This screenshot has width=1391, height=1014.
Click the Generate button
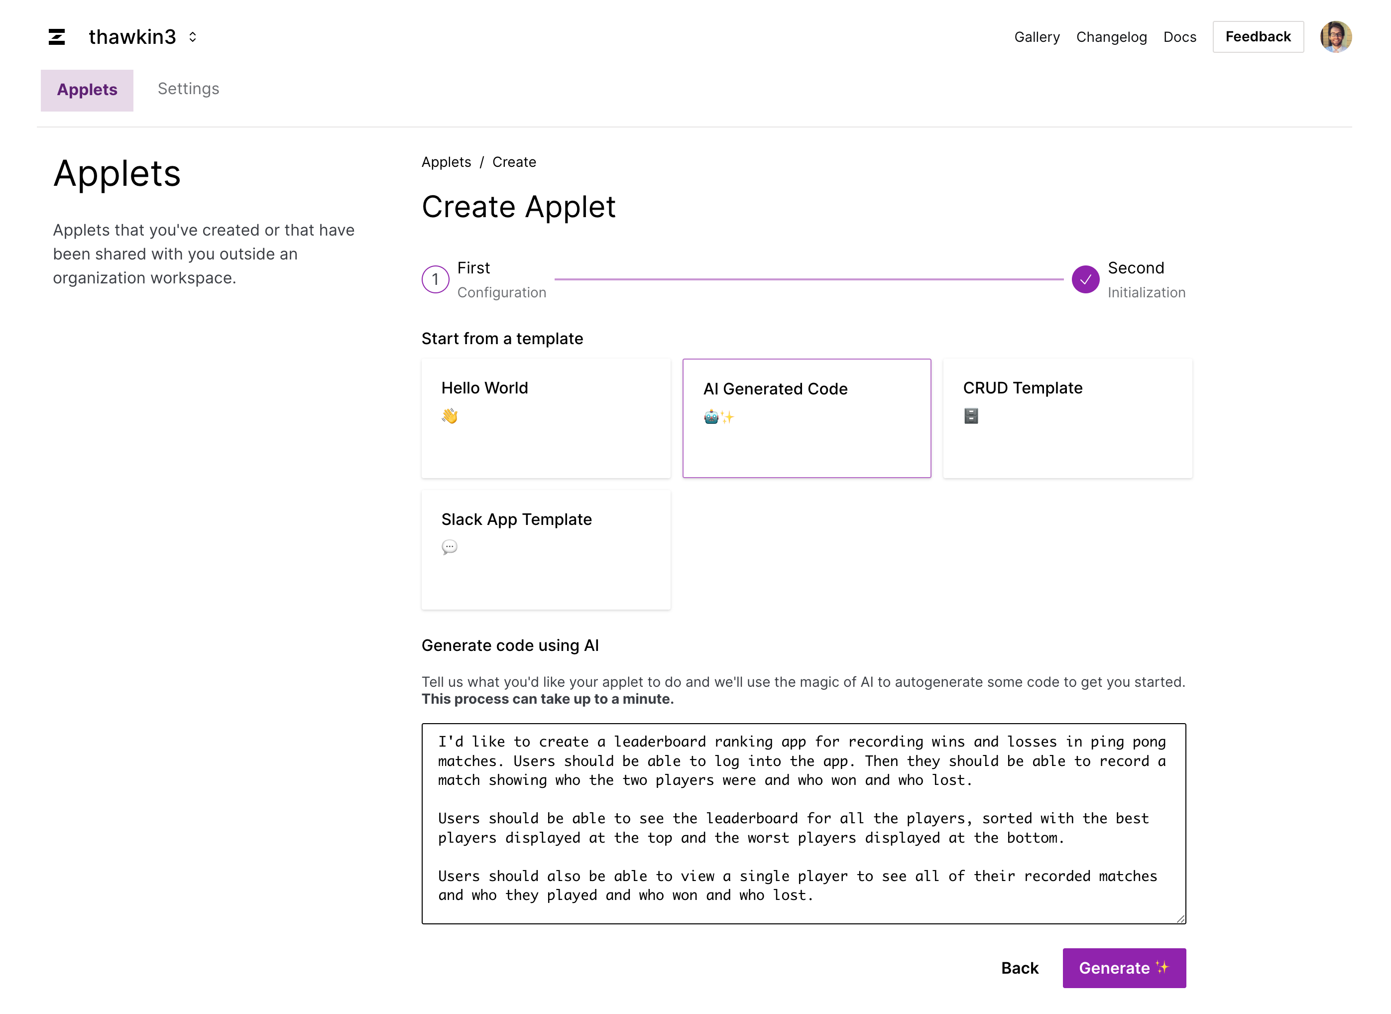(1124, 968)
